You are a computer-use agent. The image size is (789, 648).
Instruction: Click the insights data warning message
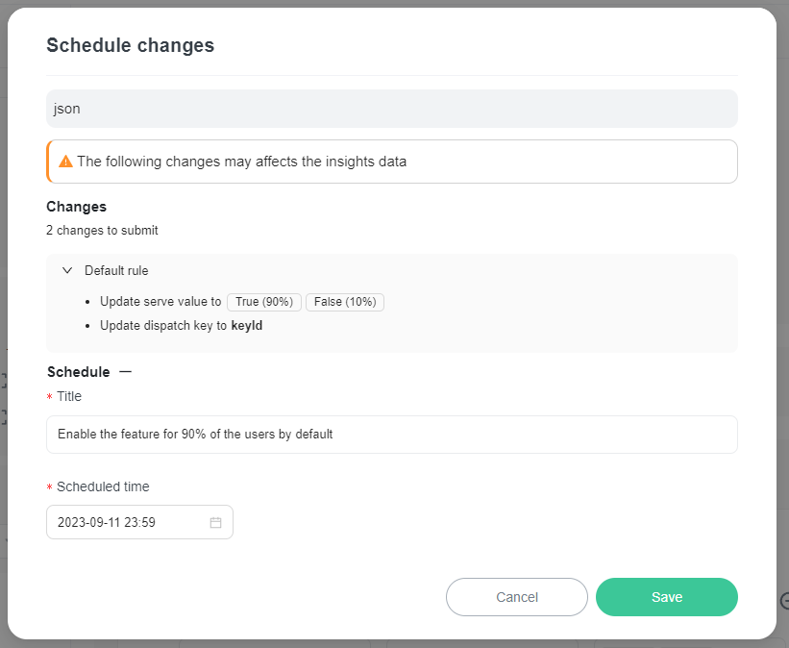tap(241, 162)
